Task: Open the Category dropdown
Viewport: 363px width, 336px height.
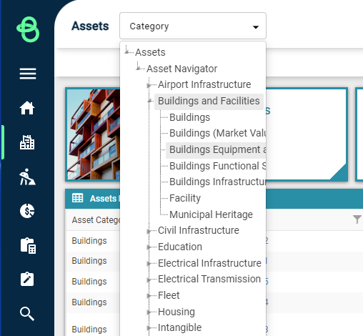Action: [x=193, y=26]
